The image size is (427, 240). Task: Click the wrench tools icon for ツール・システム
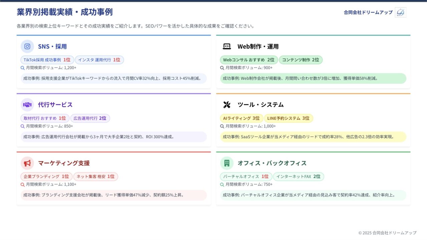coord(227,105)
